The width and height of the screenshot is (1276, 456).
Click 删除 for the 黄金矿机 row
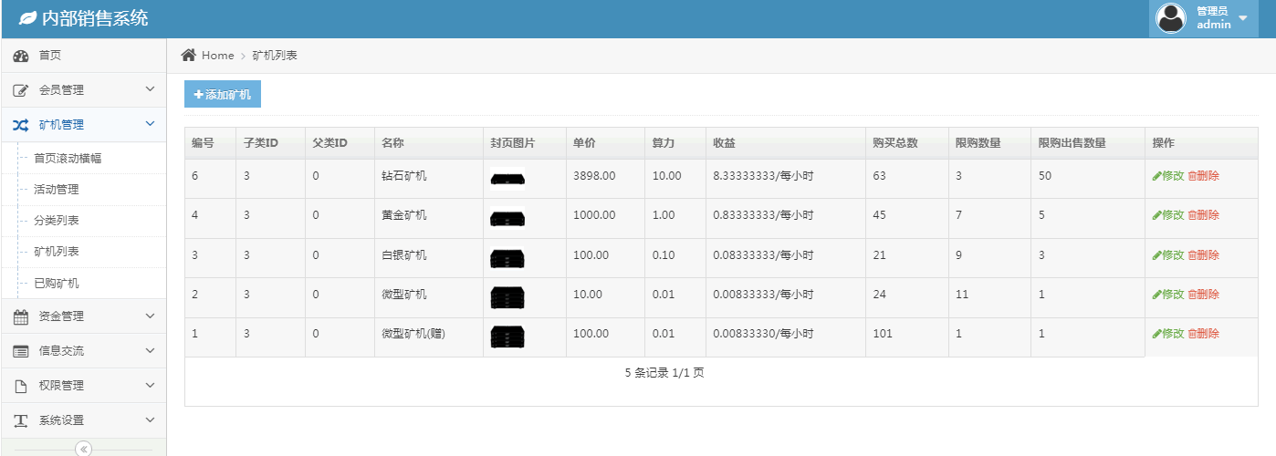(1203, 215)
